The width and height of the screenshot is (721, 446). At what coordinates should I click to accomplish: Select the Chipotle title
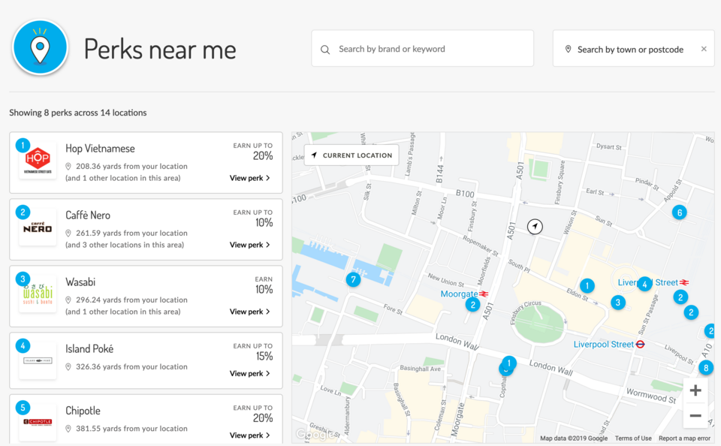click(x=83, y=411)
